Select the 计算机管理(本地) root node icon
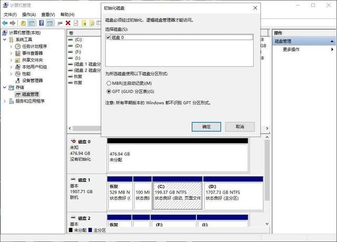337x242 pixels. coord(5,33)
